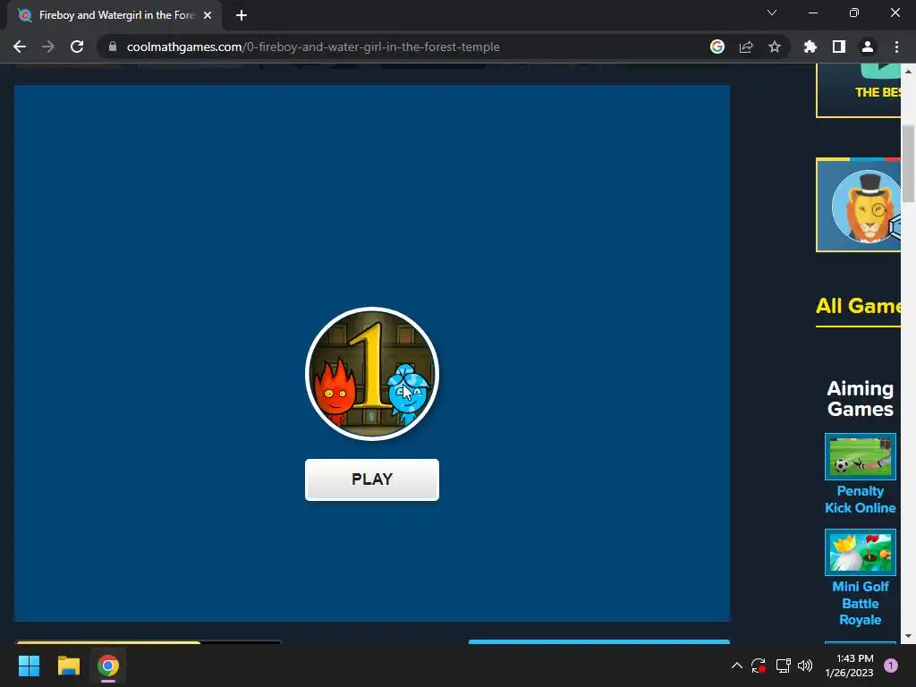Click the forward navigation arrow

click(48, 47)
